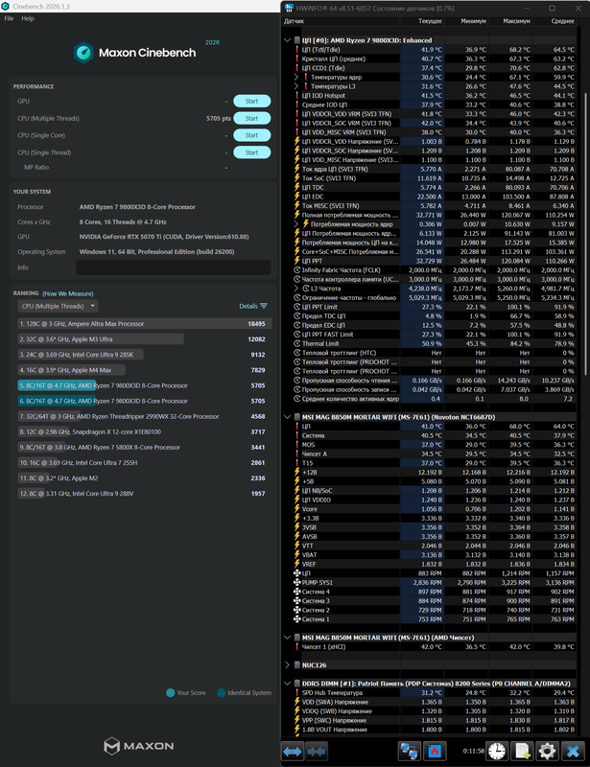Start the CPU (Single Thread) test
The height and width of the screenshot is (767, 590).
pyautogui.click(x=251, y=152)
